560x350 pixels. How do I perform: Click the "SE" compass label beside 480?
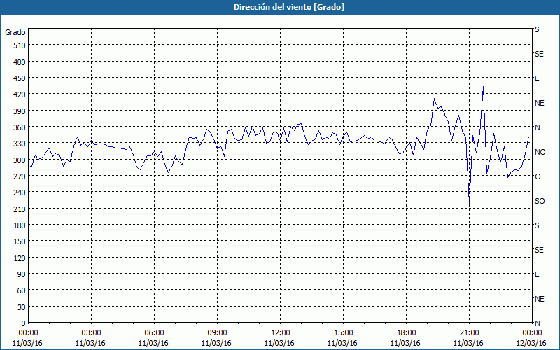coord(539,55)
